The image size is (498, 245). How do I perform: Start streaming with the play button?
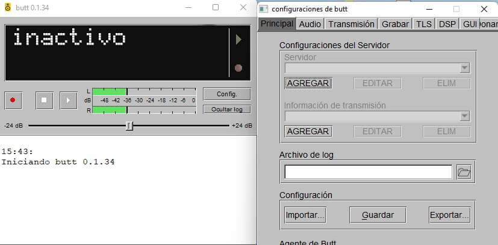pyautogui.click(x=69, y=101)
